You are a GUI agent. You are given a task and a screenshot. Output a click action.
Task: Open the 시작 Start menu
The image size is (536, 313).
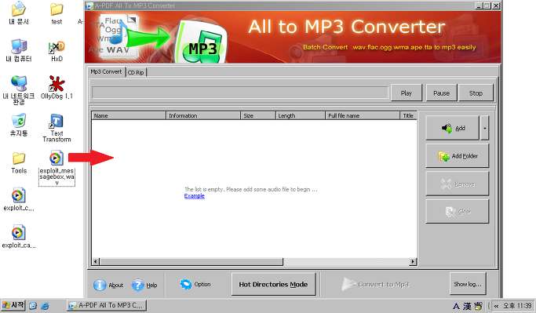pos(13,305)
